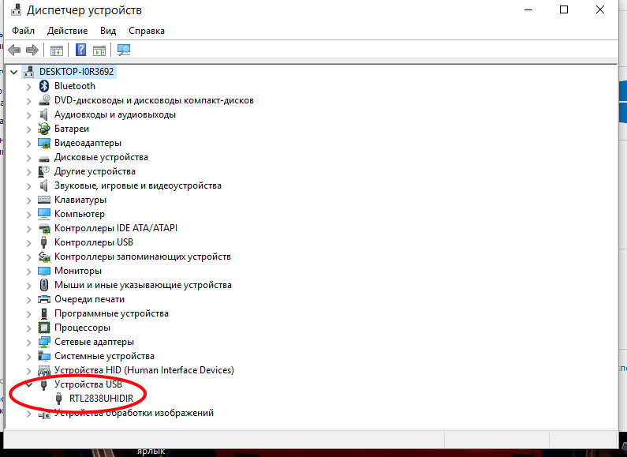The width and height of the screenshot is (627, 457).
Task: Select the Очереди печати label
Action: [89, 299]
